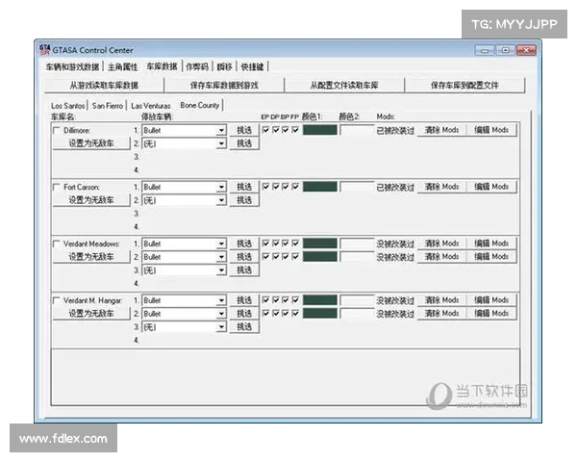
Task: Click the window title GTASA Control Center
Action: [x=92, y=50]
